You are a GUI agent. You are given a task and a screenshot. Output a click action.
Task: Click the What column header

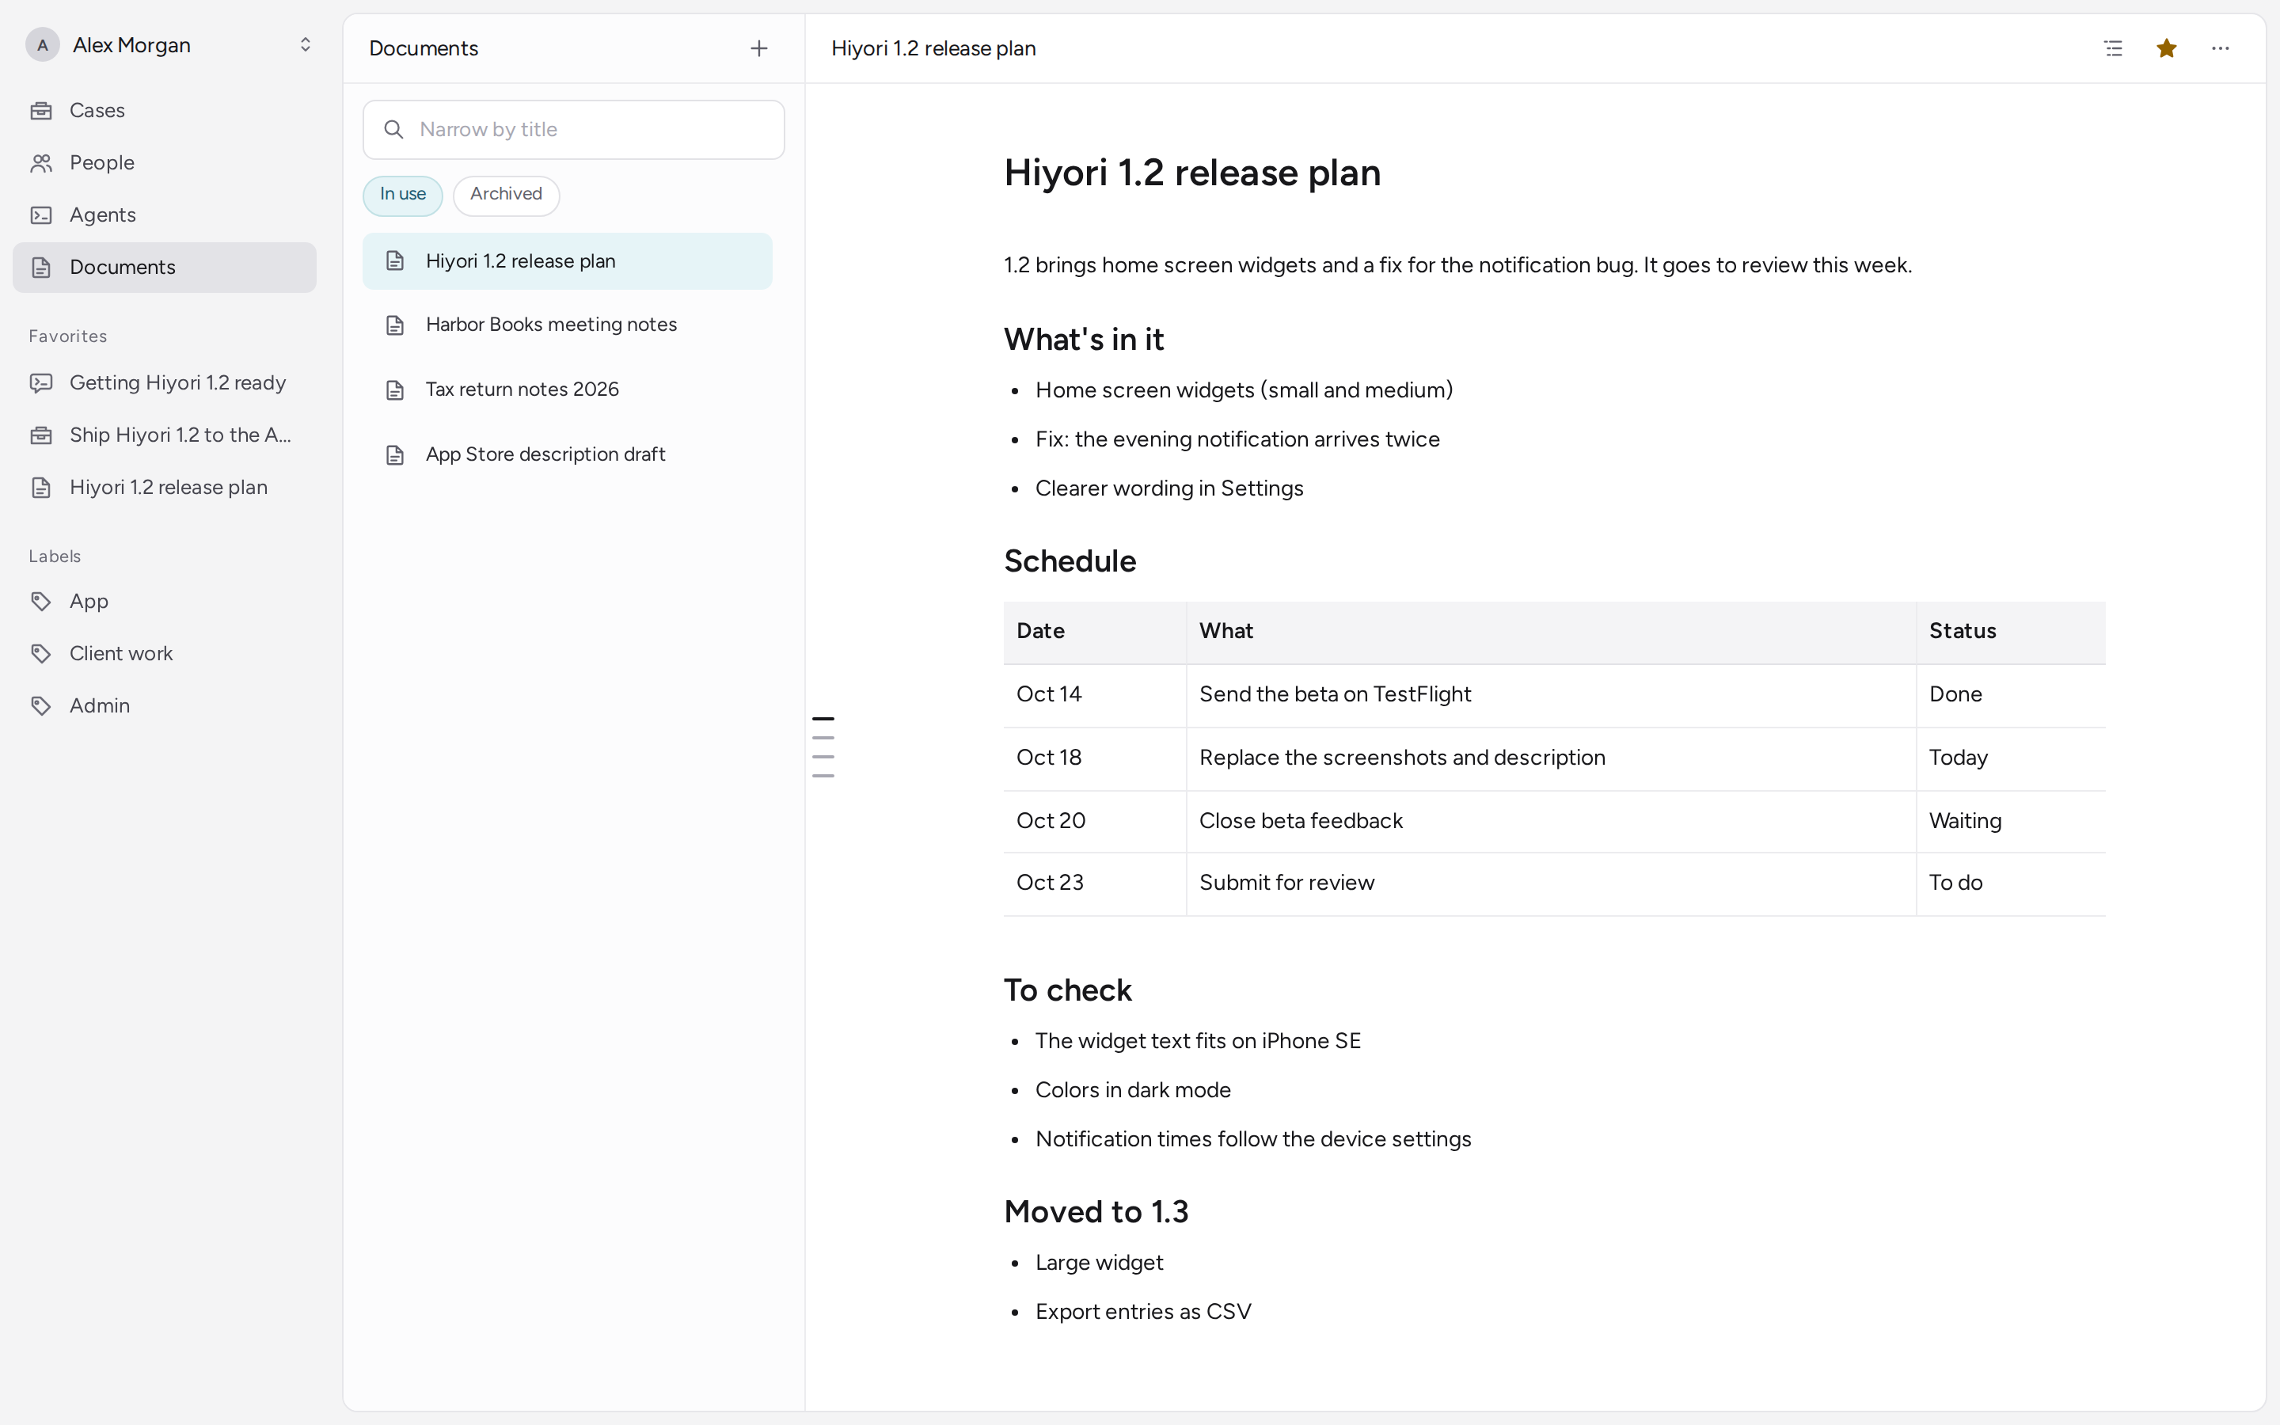point(1551,633)
